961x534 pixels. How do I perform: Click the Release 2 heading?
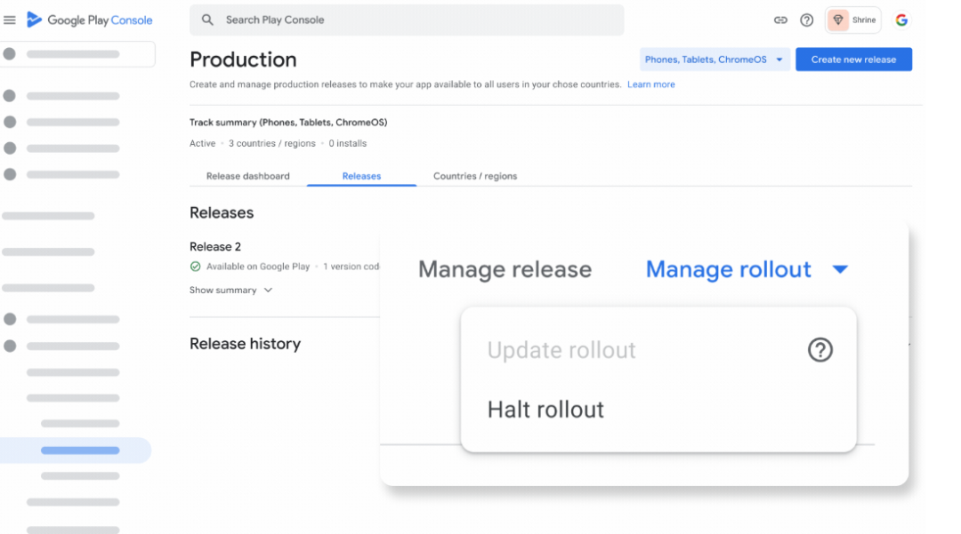215,246
